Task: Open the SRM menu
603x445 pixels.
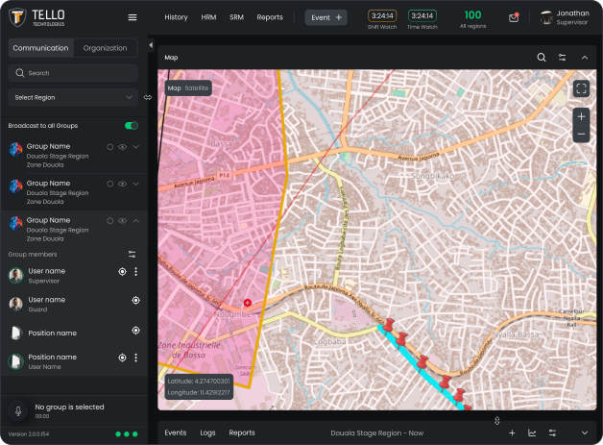Action: (x=236, y=17)
